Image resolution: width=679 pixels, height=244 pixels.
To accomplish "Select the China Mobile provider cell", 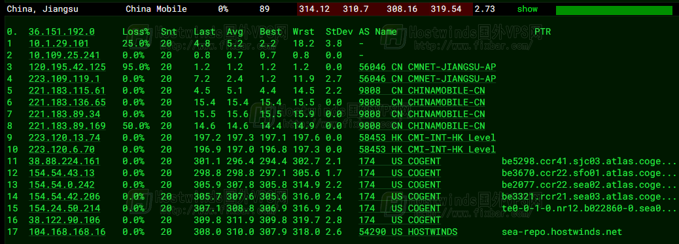I will 156,9.
